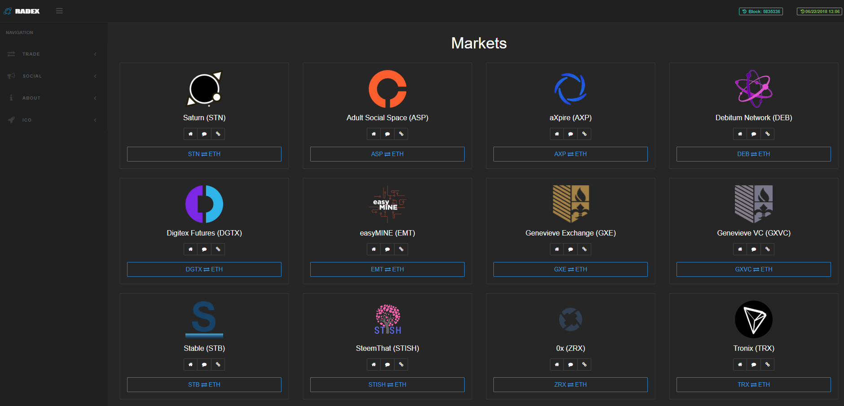Open the ICO navigation item
The image size is (844, 406).
(53, 120)
